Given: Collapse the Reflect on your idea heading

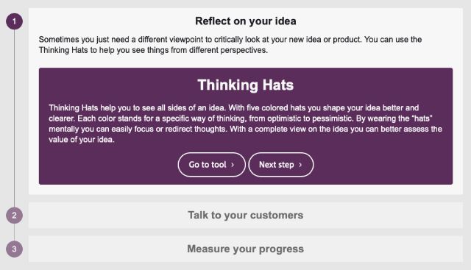Looking at the screenshot, I should click(x=246, y=21).
